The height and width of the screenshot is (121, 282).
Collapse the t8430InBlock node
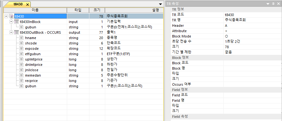pyautogui.click(x=11, y=22)
